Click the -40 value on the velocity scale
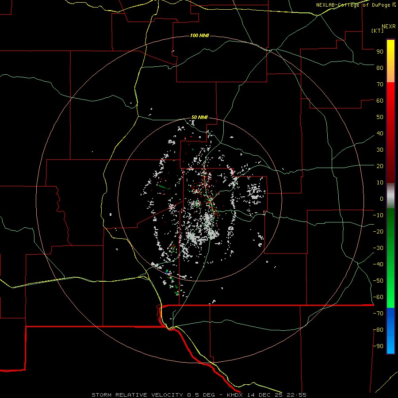Viewport: 398px width, 398px height. click(x=378, y=264)
